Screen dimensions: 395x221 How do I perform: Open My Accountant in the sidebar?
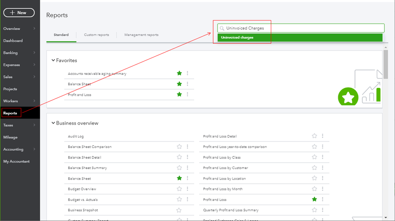[x=16, y=161]
